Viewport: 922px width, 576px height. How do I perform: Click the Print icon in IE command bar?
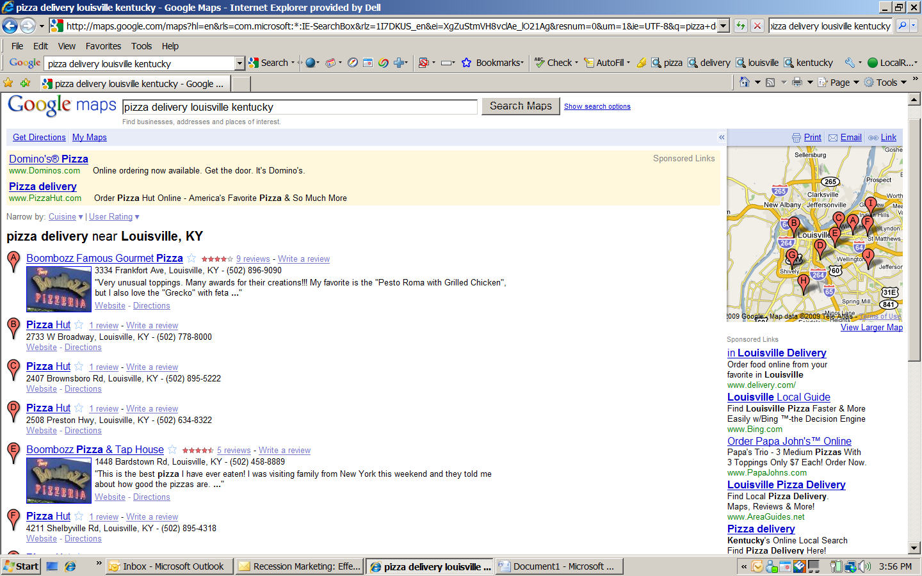pyautogui.click(x=797, y=83)
